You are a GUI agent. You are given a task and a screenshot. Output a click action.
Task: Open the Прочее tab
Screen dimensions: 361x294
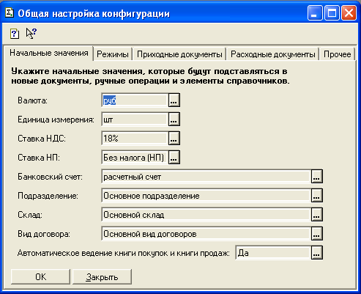click(337, 54)
